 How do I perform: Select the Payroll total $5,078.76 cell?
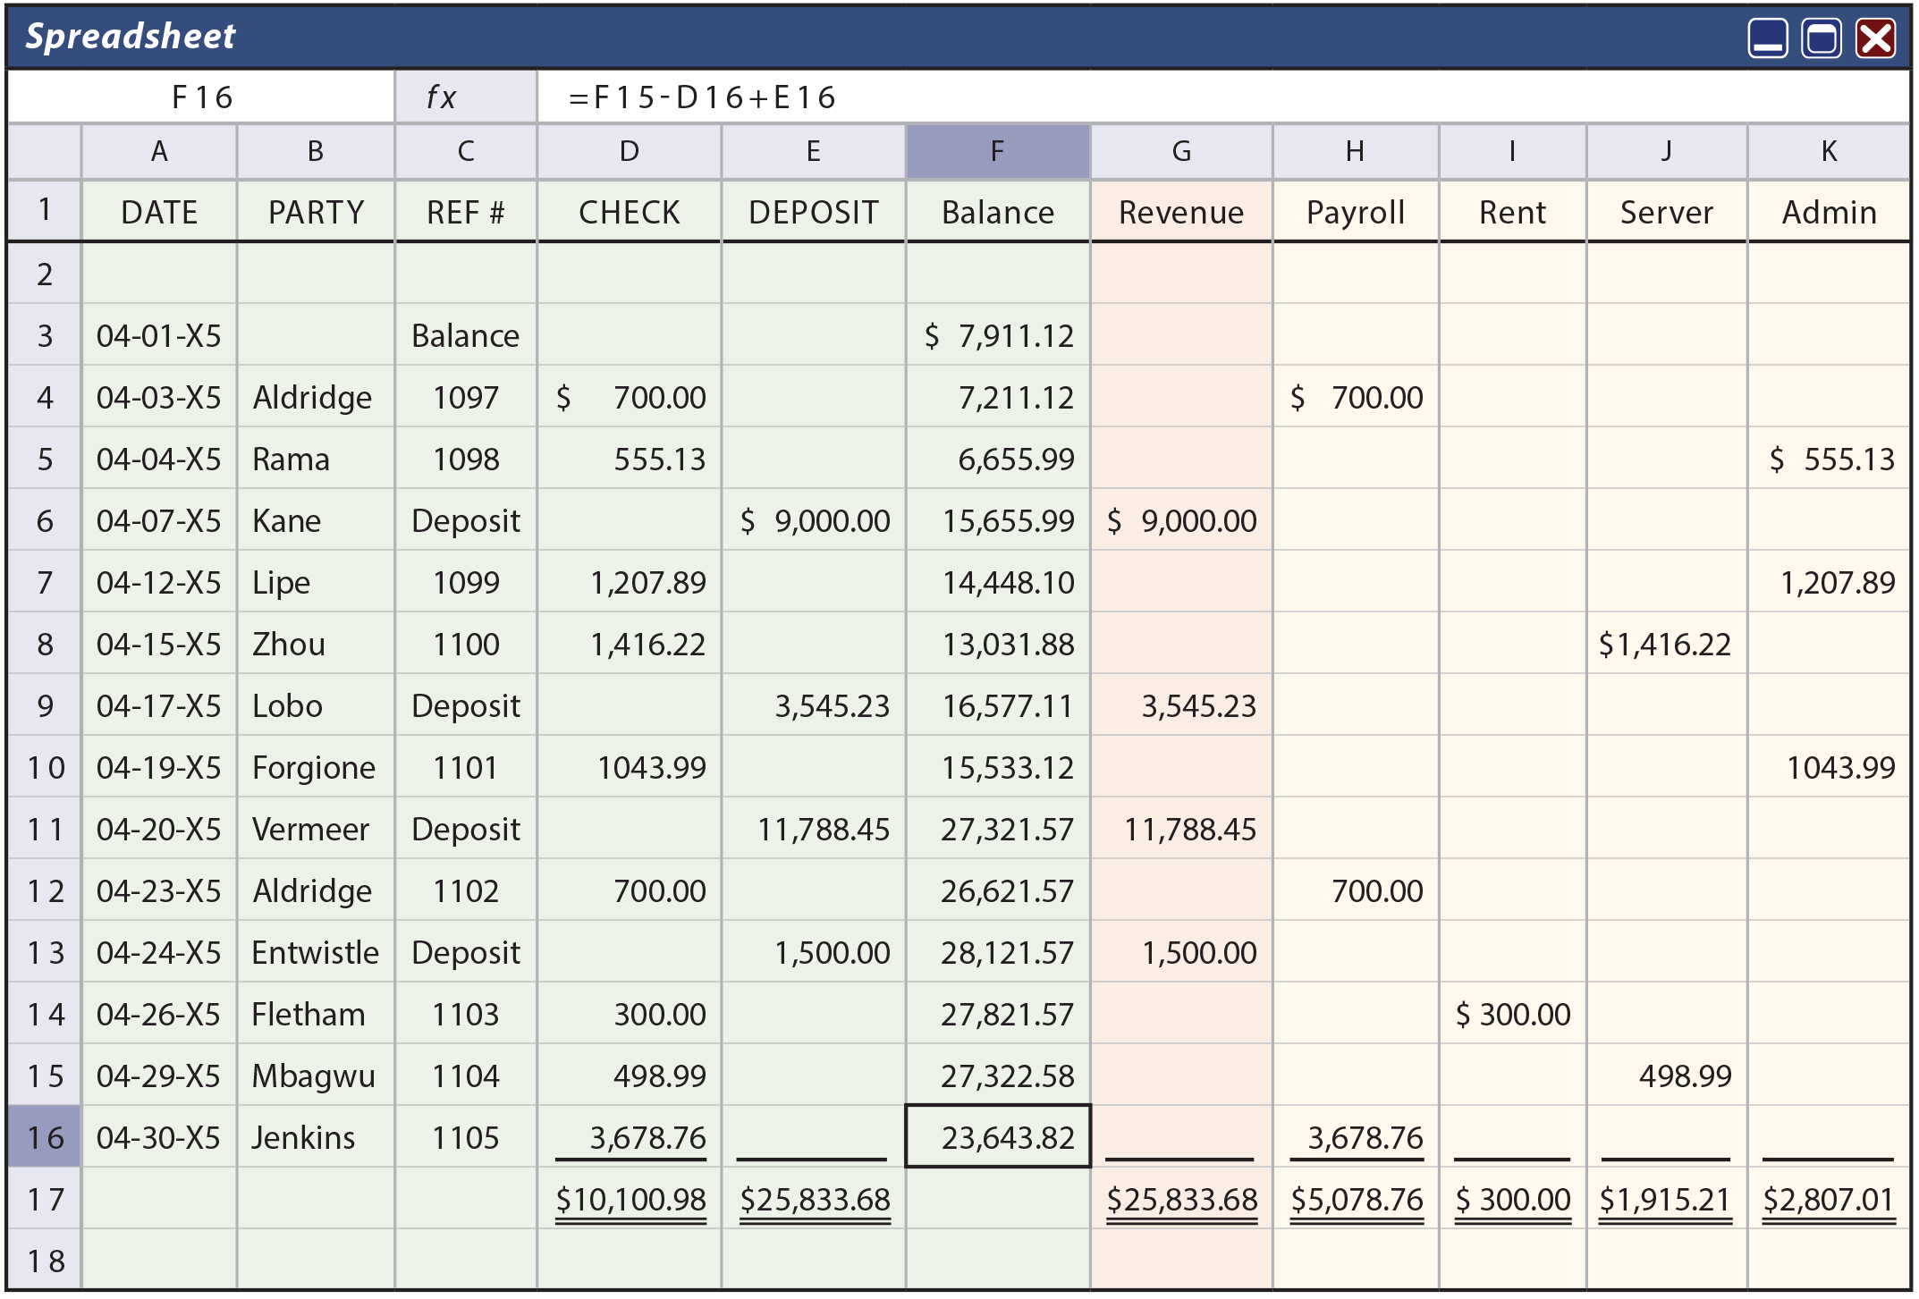tap(1356, 1199)
